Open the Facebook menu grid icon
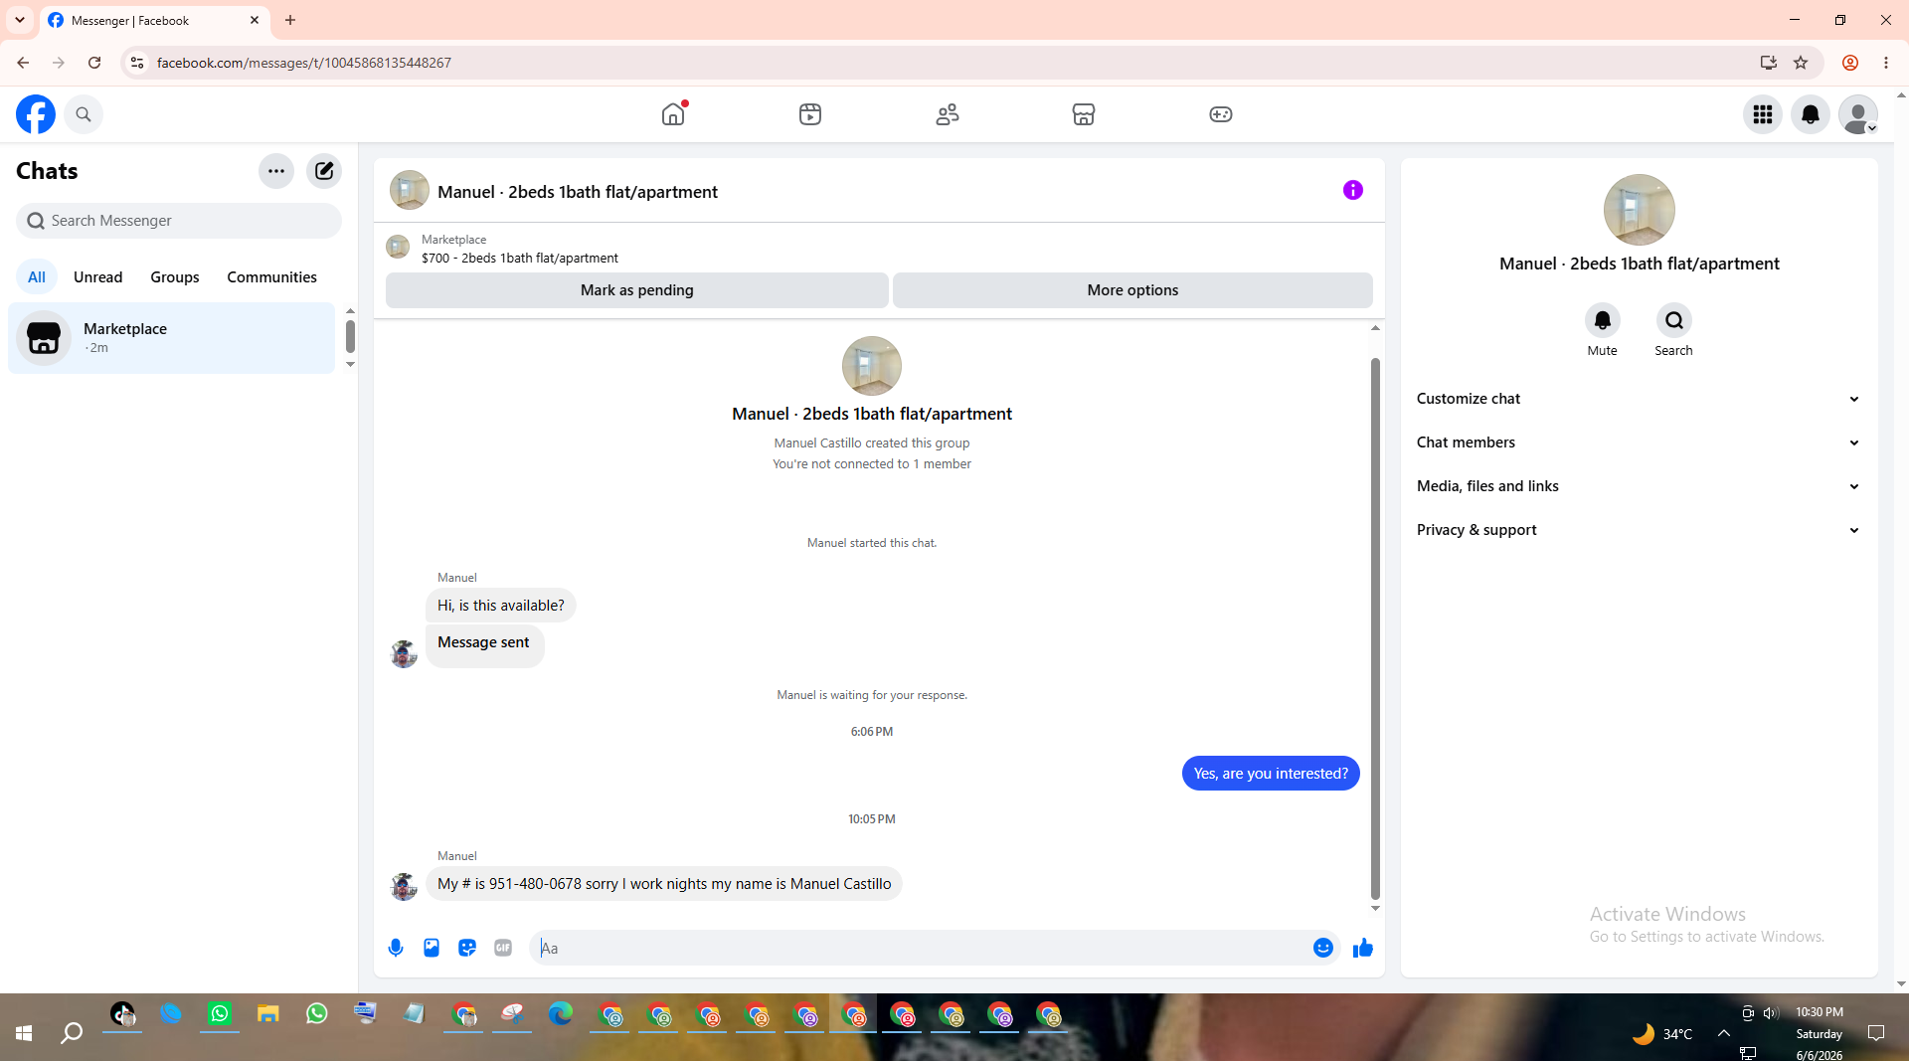The width and height of the screenshot is (1909, 1061). [x=1763, y=114]
